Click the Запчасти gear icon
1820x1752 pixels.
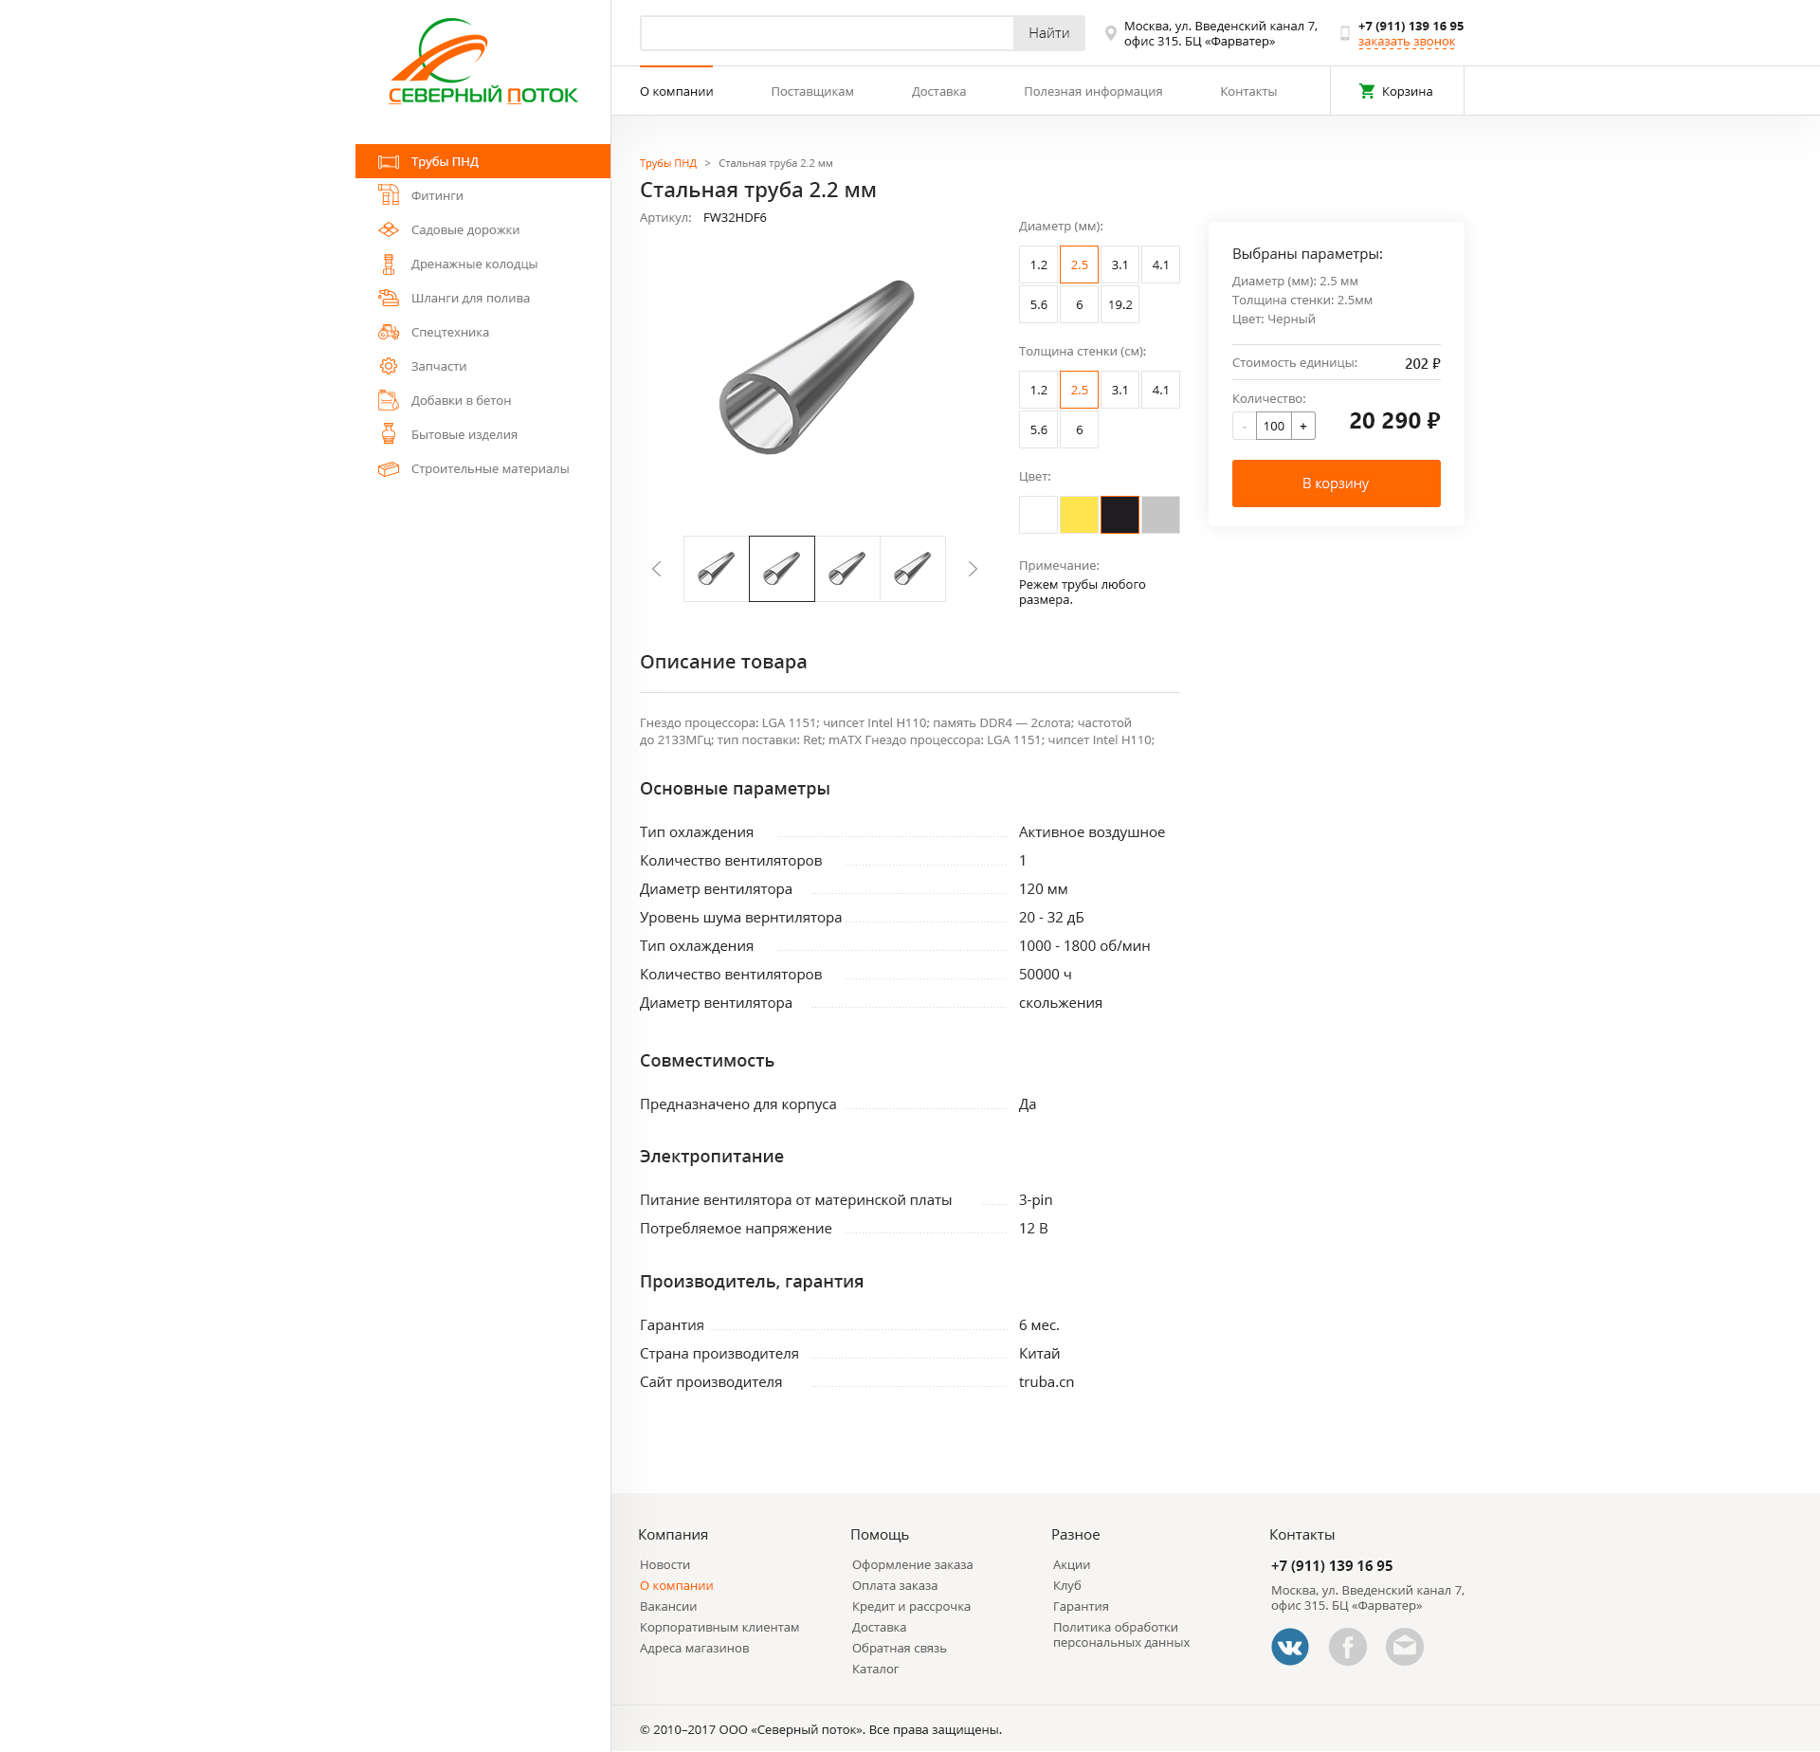click(x=389, y=366)
